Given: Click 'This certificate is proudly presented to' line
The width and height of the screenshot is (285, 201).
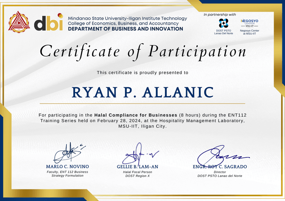Looking at the screenshot, I should (142, 72).
